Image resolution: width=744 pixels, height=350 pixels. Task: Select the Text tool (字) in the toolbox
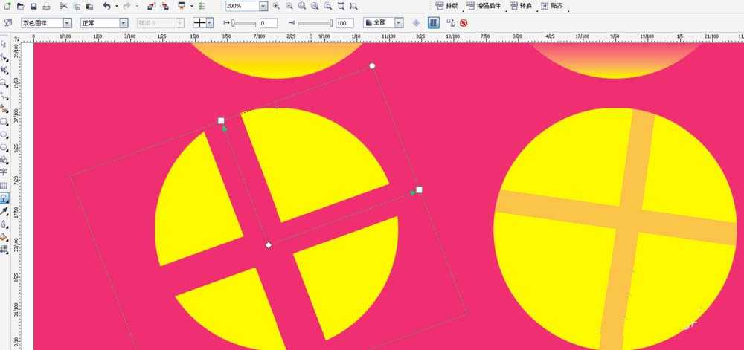pos(4,170)
